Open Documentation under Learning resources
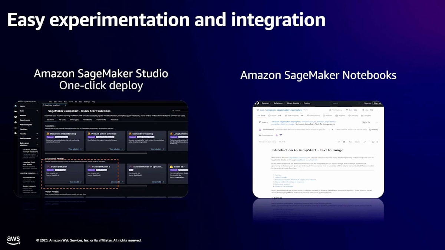The width and height of the screenshot is (445, 250). pyautogui.click(x=29, y=177)
